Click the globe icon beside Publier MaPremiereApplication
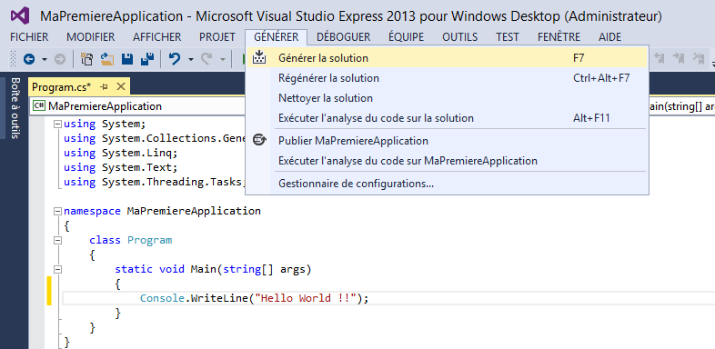 (x=259, y=140)
